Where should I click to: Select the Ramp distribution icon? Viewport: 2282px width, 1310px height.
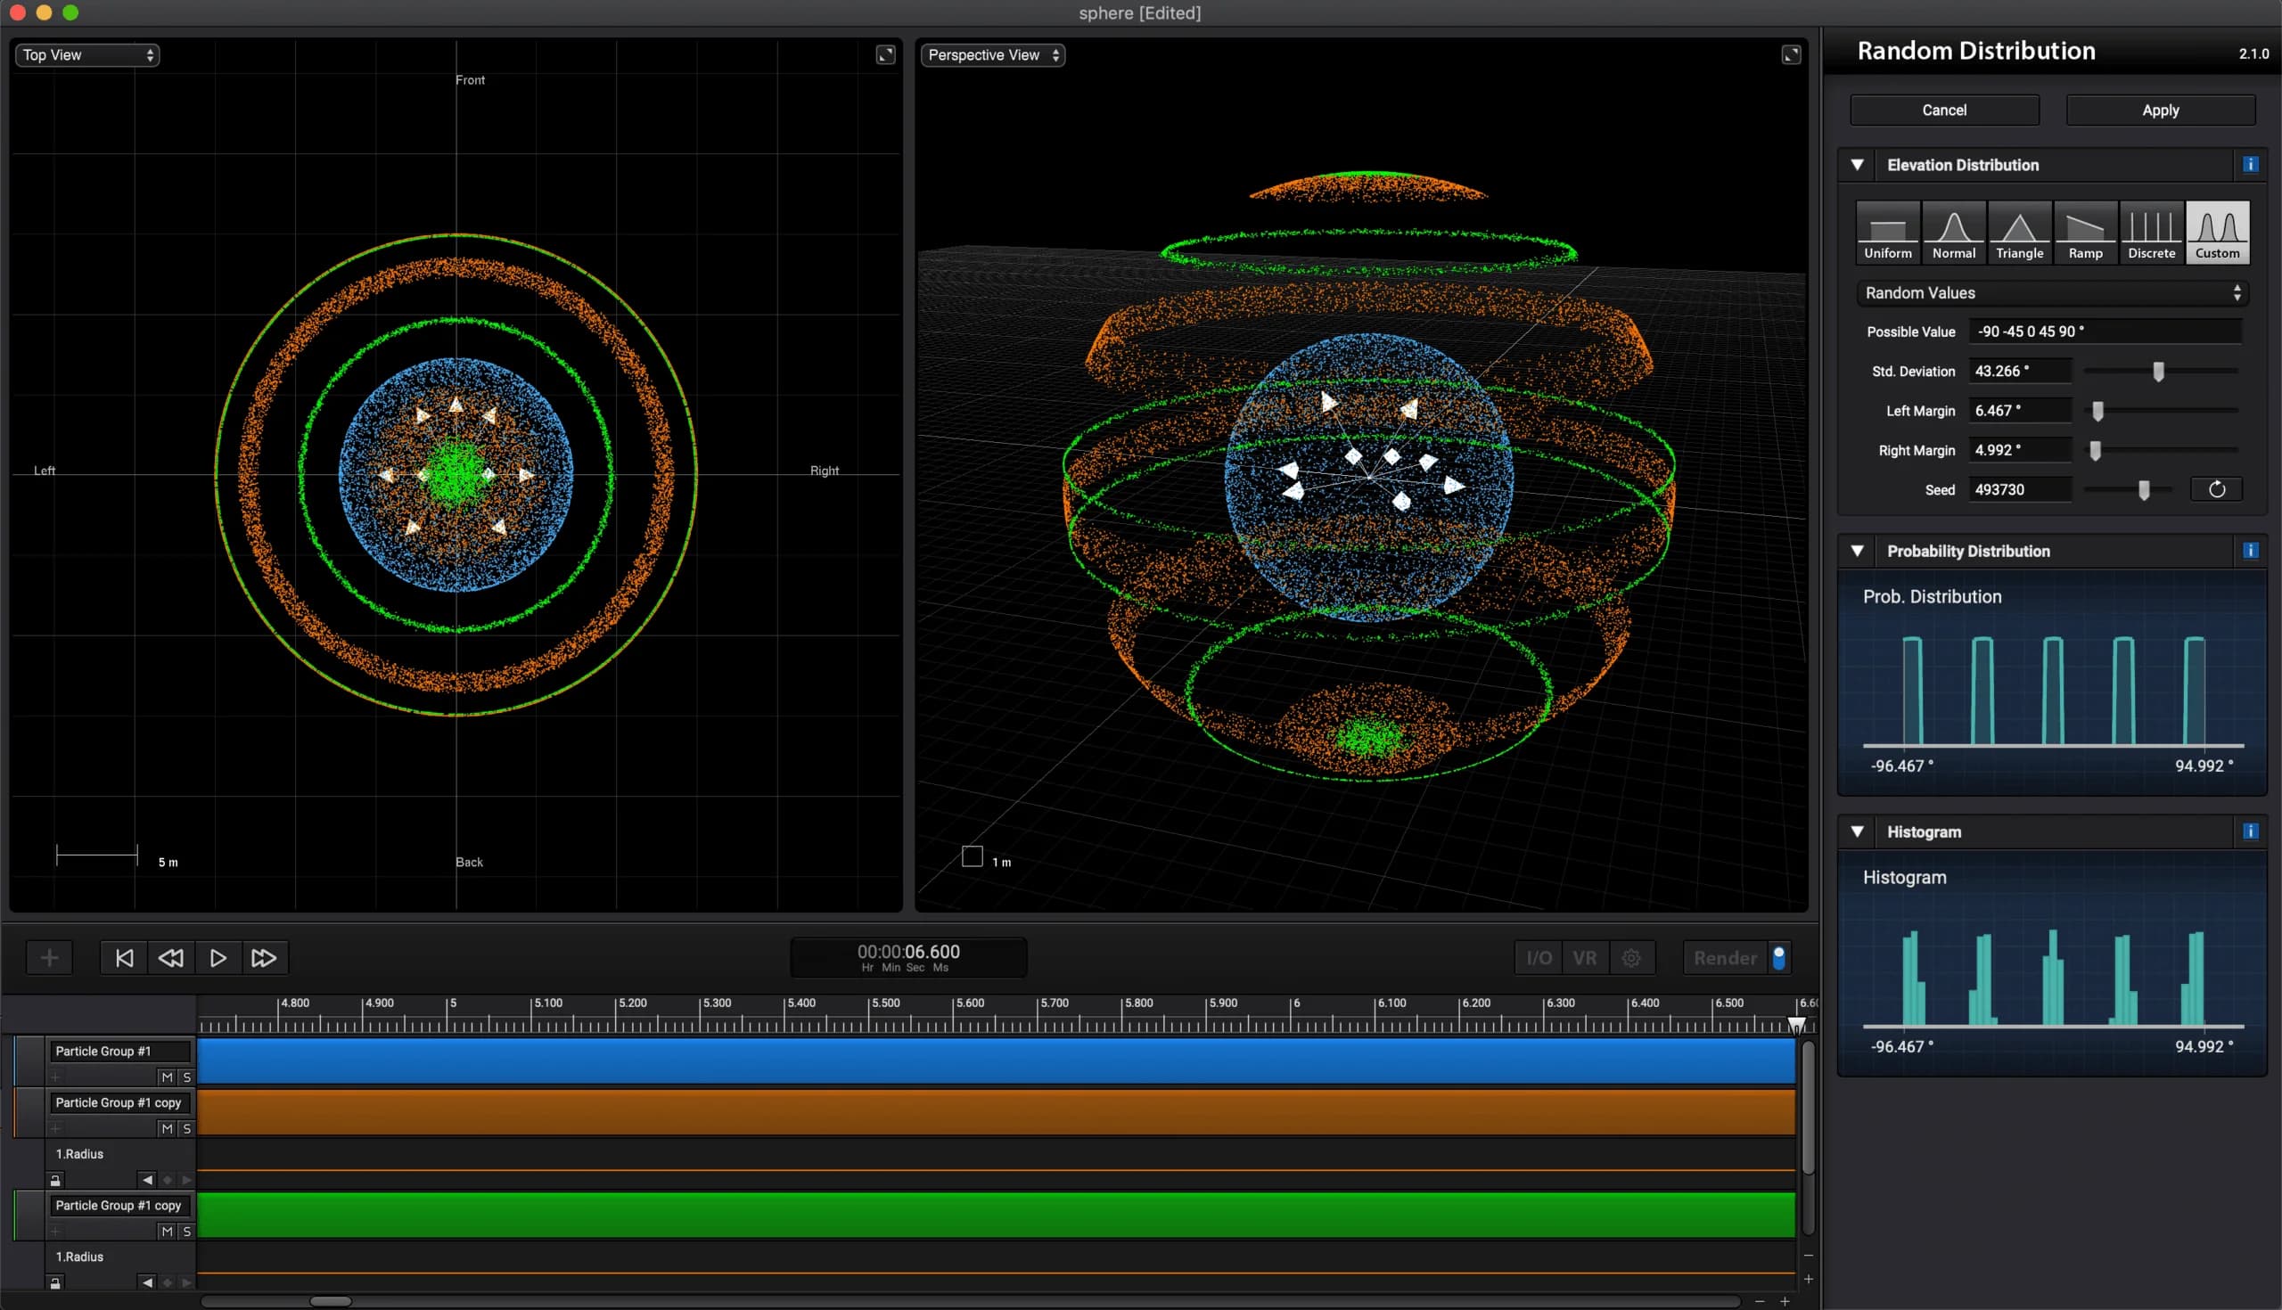click(2086, 231)
